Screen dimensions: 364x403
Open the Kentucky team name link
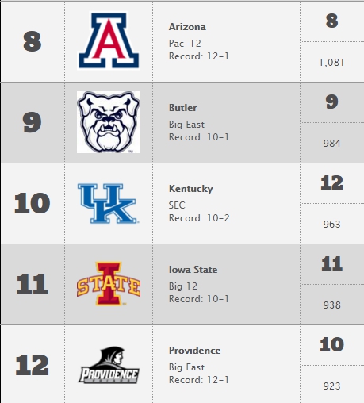click(191, 189)
